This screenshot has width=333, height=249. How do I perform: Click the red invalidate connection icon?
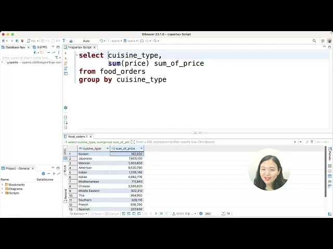click(22, 41)
